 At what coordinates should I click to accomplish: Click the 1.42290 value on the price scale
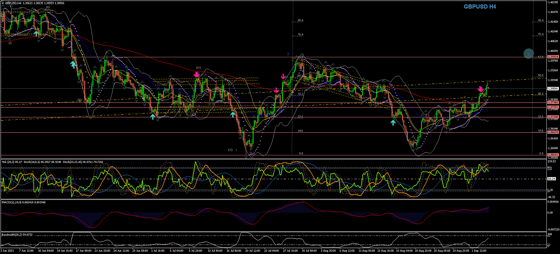[553, 2]
